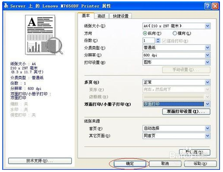Expand the 多页 正常 dropdown
This screenshot has width=223, height=172.
point(176,83)
